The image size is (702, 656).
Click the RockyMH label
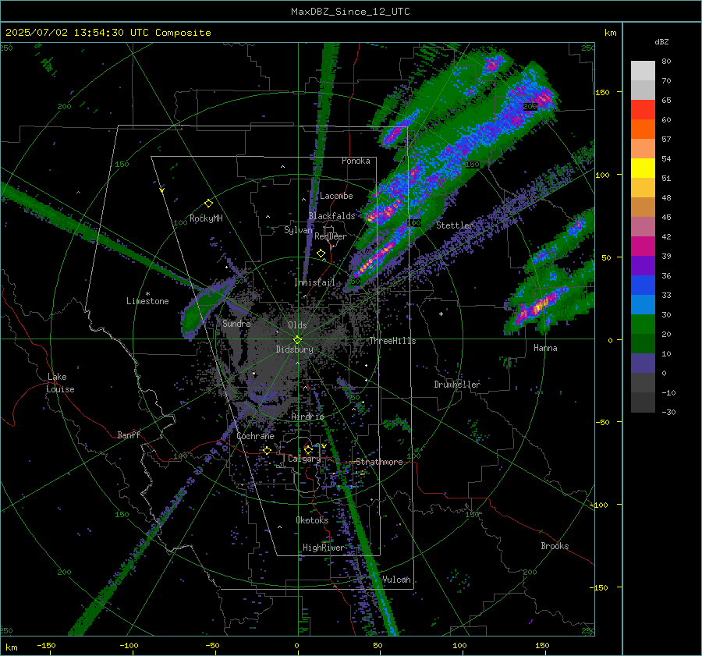(206, 218)
